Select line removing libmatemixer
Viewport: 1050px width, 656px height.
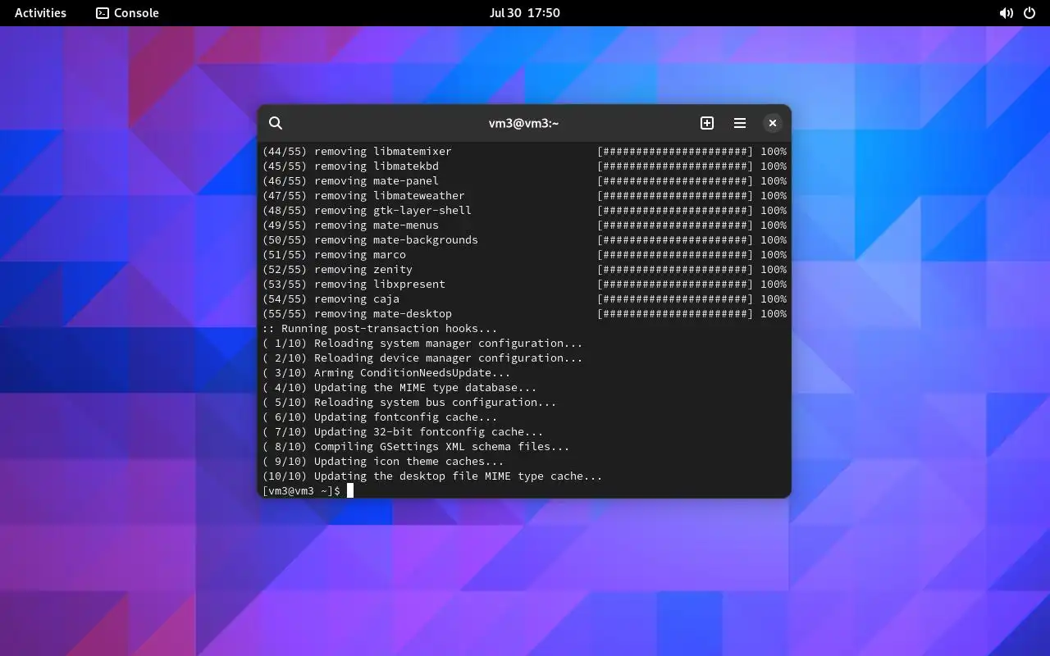[x=524, y=151]
